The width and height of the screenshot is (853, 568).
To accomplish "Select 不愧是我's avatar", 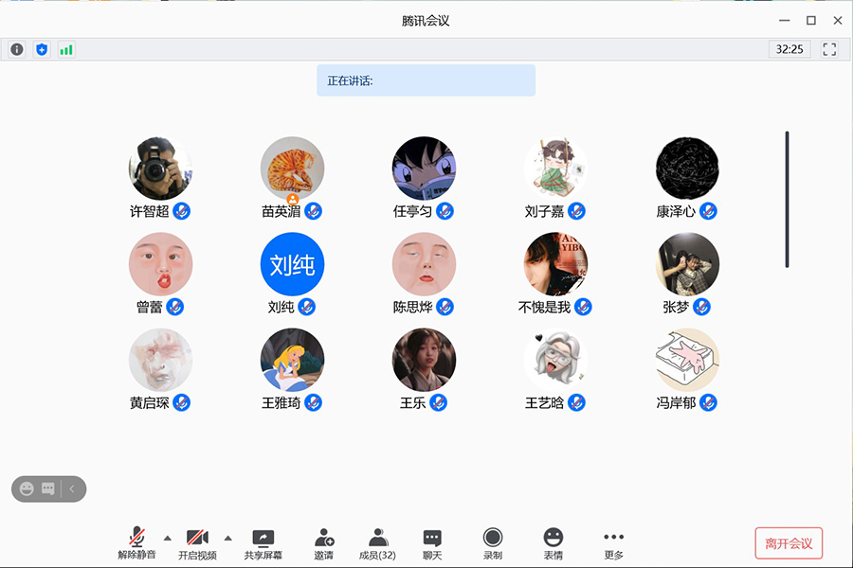I will (555, 263).
